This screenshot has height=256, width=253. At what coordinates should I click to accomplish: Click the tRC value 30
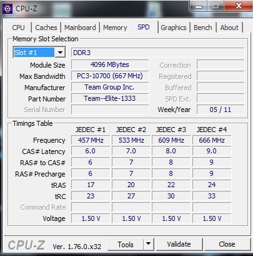tap(171, 196)
